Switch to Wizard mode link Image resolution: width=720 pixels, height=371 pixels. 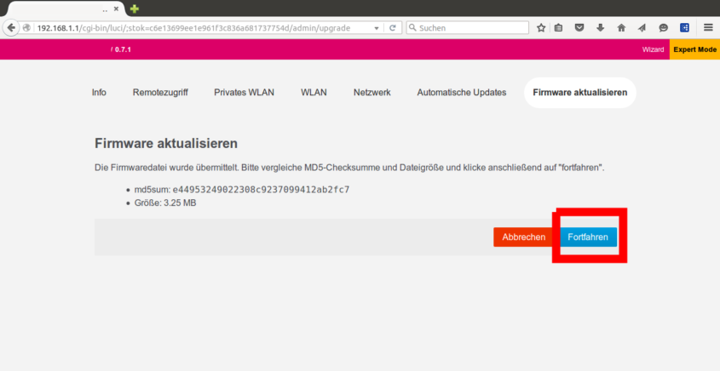[653, 49]
